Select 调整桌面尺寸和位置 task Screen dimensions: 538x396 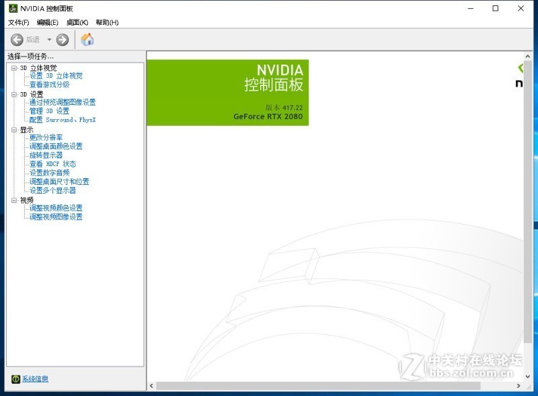coord(59,182)
